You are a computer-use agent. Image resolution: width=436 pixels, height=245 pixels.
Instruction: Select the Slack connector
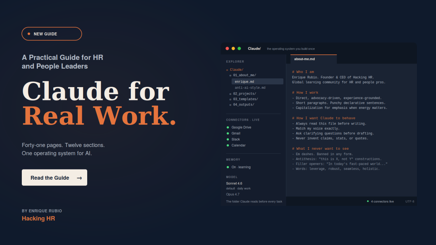(236, 139)
